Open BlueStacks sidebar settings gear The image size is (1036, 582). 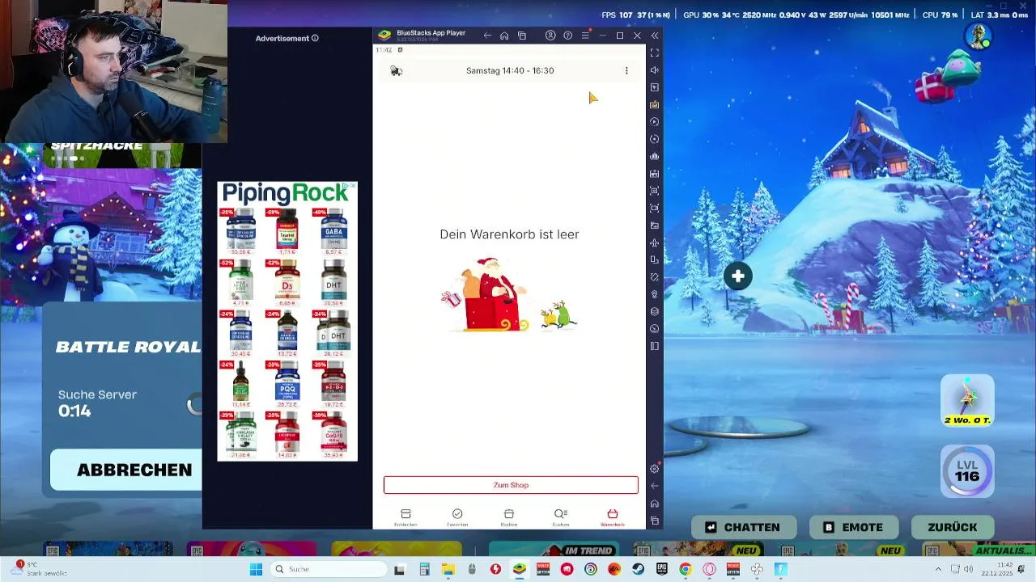tap(655, 469)
